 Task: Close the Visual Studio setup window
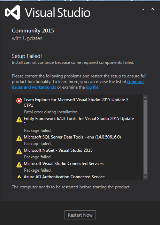point(153,9)
